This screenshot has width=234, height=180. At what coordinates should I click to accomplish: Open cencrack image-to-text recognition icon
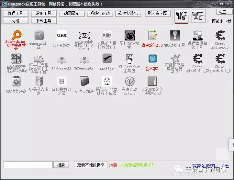pos(84,35)
